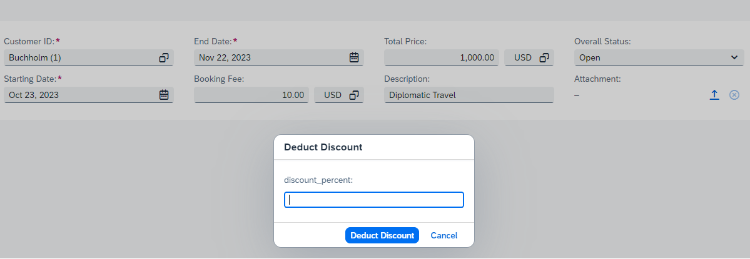The image size is (750, 259).
Task: Click the Deduct Discount button
Action: [382, 236]
